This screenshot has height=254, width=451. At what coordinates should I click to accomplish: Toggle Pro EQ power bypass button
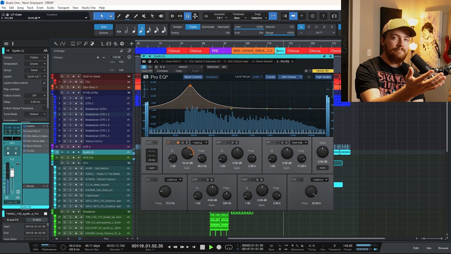pyautogui.click(x=144, y=67)
